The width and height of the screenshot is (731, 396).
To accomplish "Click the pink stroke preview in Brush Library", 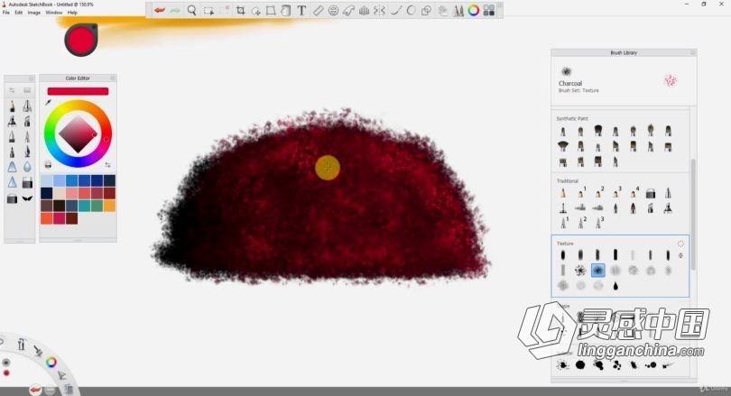I will [x=670, y=80].
